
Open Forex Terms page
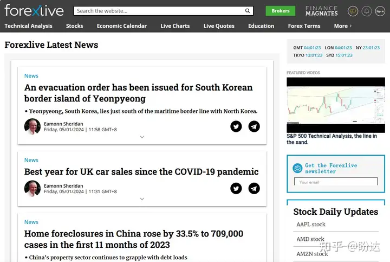click(304, 26)
